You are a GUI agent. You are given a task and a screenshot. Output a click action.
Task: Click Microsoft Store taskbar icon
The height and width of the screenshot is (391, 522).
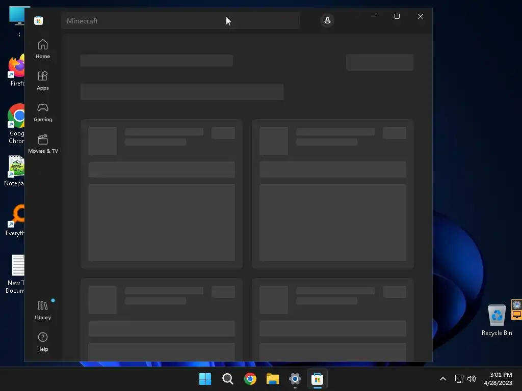tap(317, 379)
